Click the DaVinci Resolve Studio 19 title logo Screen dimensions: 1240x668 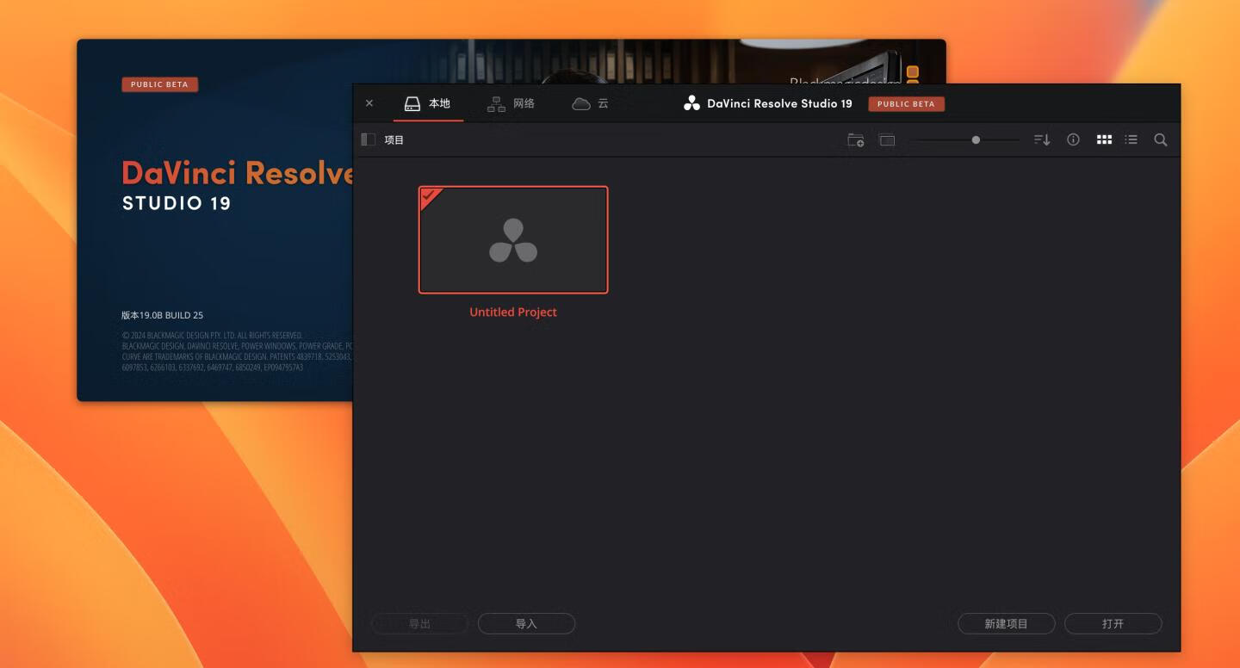[x=692, y=103]
